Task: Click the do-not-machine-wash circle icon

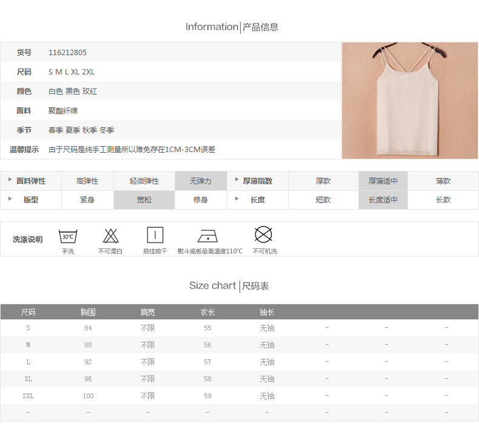Action: tap(263, 234)
